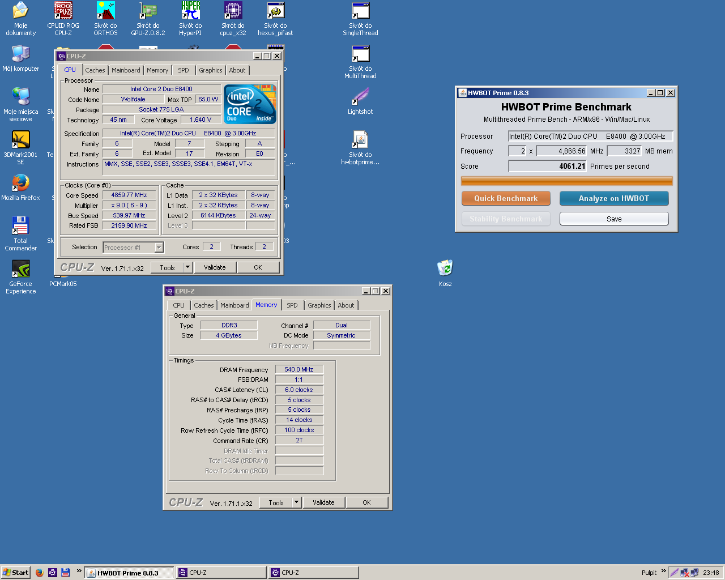Image resolution: width=725 pixels, height=580 pixels.
Task: Click Validate in upper CPU-Z window
Action: pyautogui.click(x=215, y=267)
